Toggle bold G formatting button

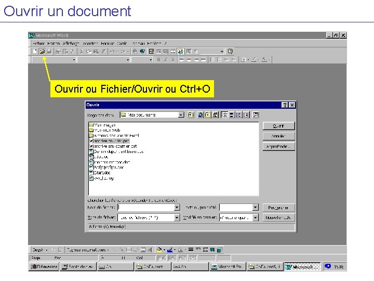tap(158, 59)
